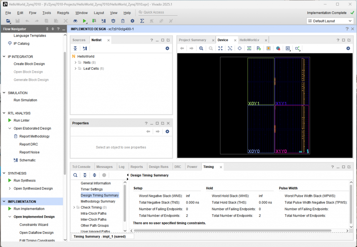
Task: Close the Netlist tab
Action: [x=108, y=40]
